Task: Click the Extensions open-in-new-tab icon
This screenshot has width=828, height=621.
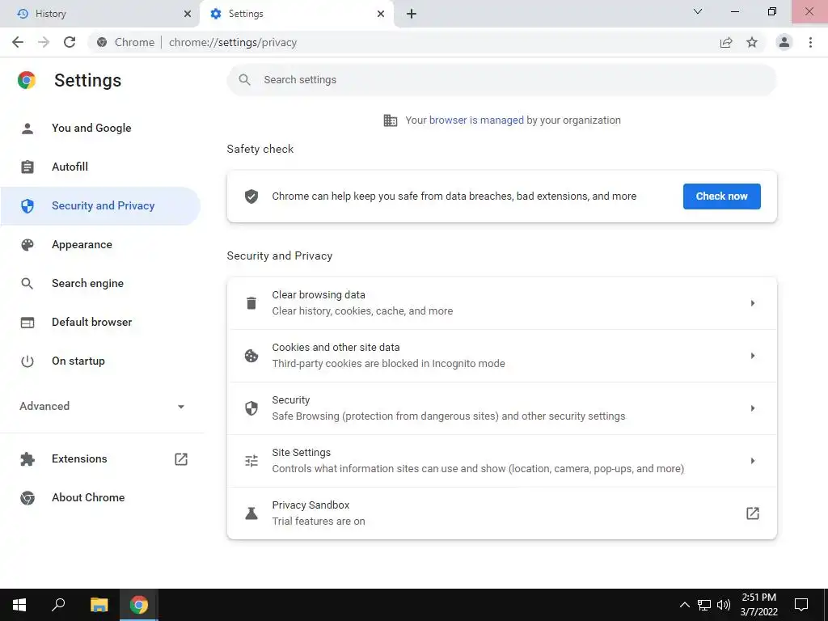Action: click(181, 459)
